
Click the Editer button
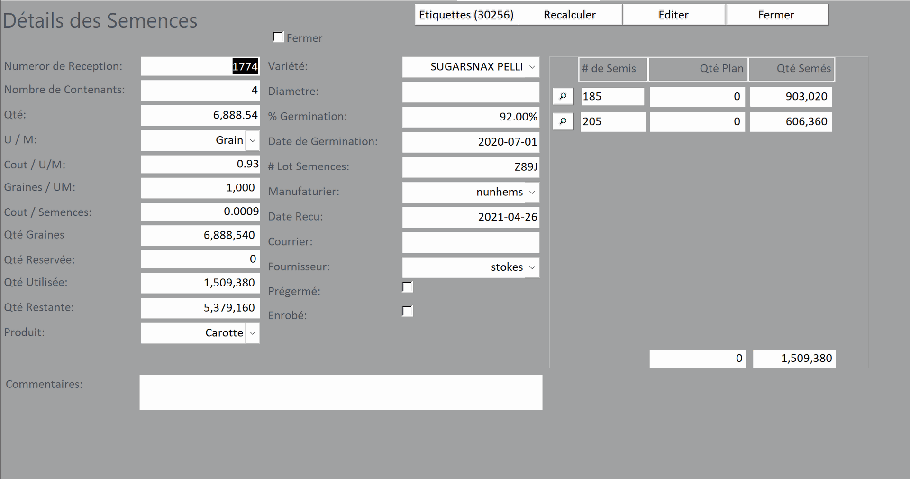[673, 15]
